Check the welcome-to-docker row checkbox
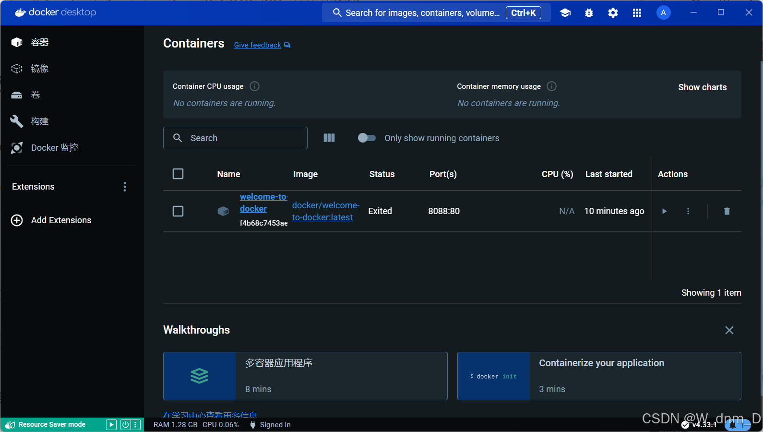Image resolution: width=763 pixels, height=432 pixels. (178, 211)
